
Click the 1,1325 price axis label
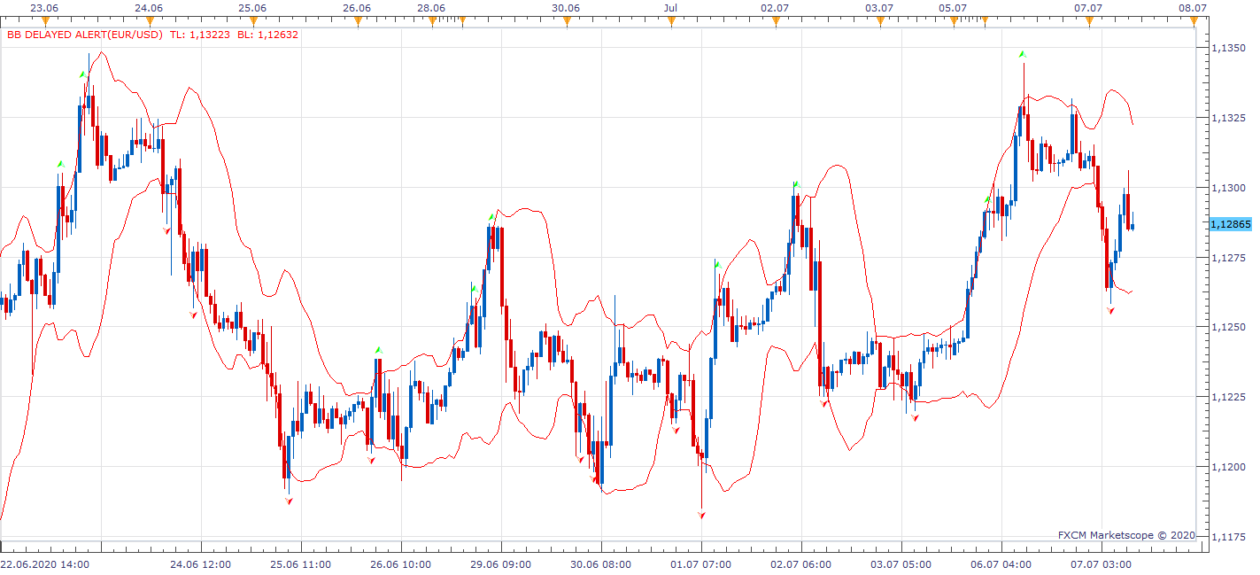coord(1230,118)
